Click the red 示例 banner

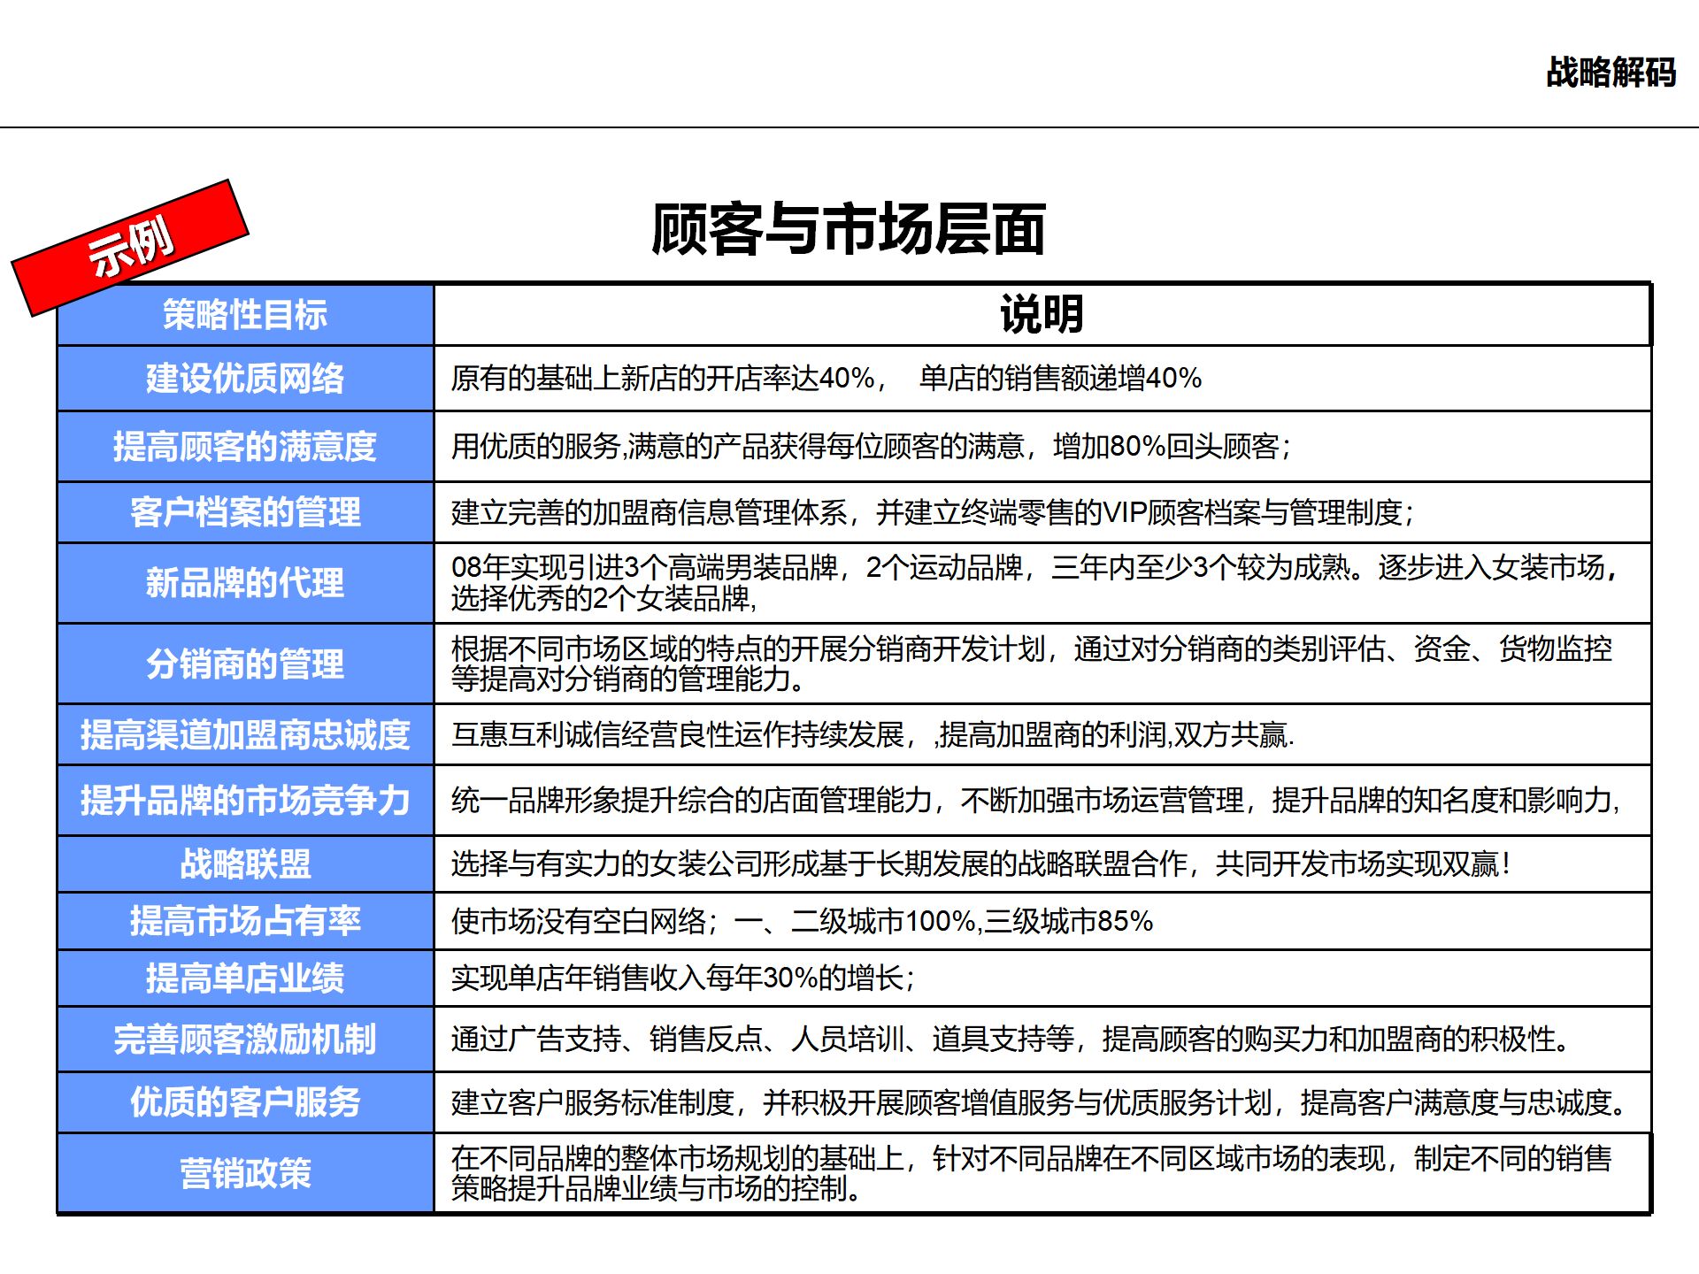[130, 247]
